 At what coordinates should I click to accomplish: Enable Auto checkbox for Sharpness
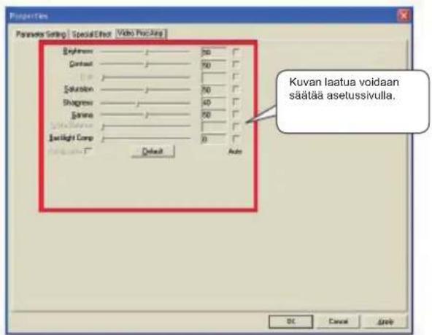236,102
